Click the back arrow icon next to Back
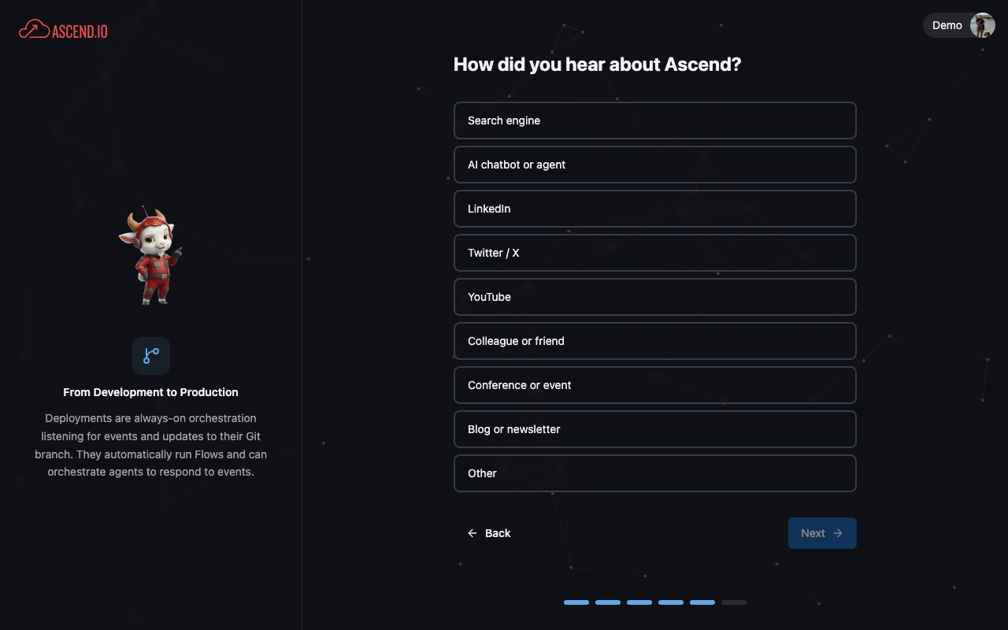Viewport: 1008px width, 630px height. 472,533
